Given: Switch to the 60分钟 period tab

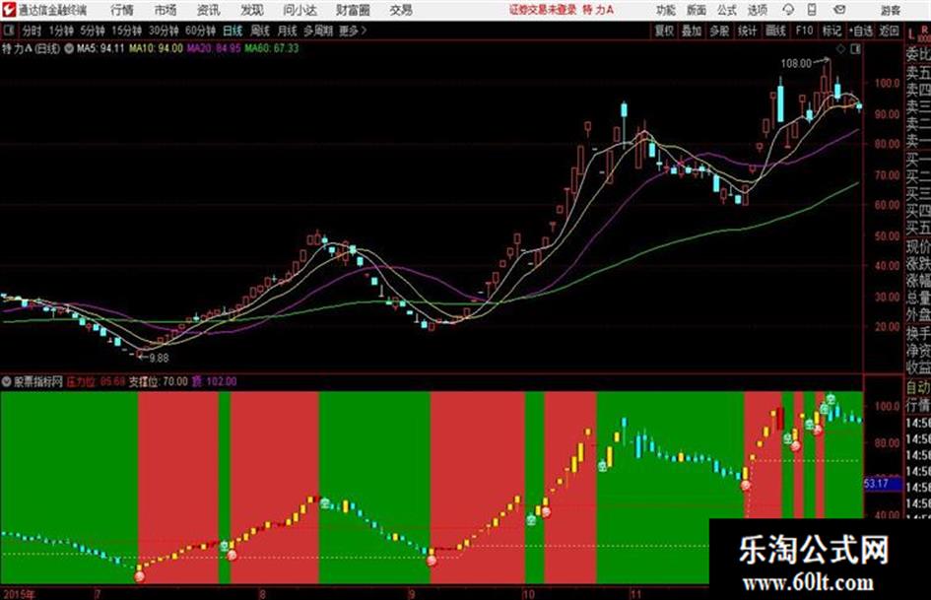Looking at the screenshot, I should coord(201,31).
